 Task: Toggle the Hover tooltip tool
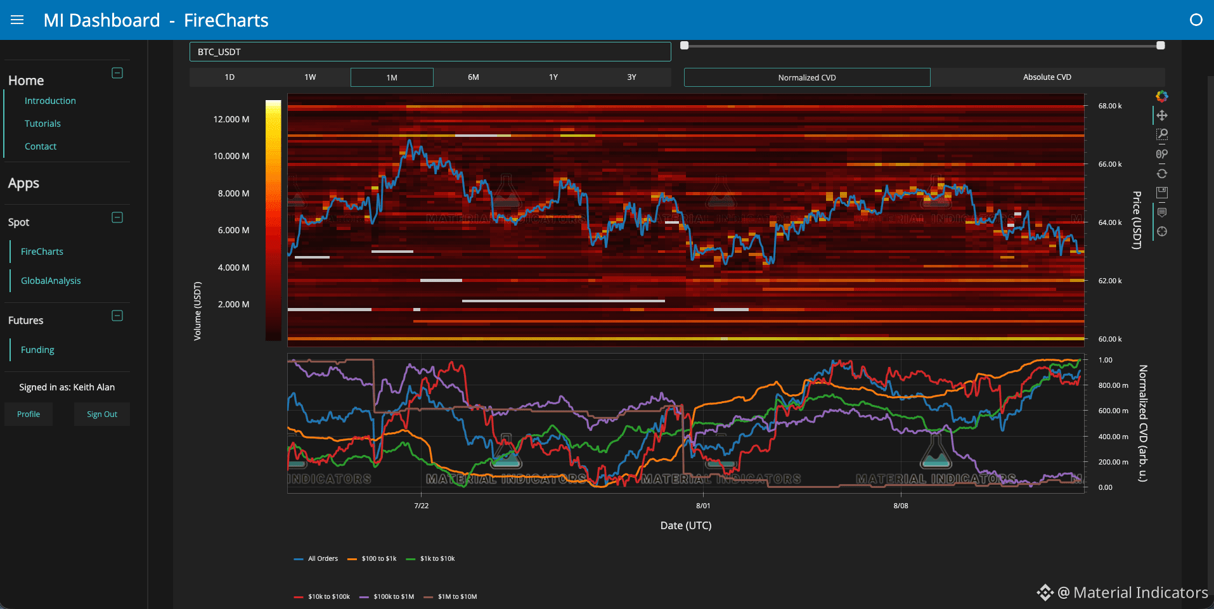tap(1161, 212)
